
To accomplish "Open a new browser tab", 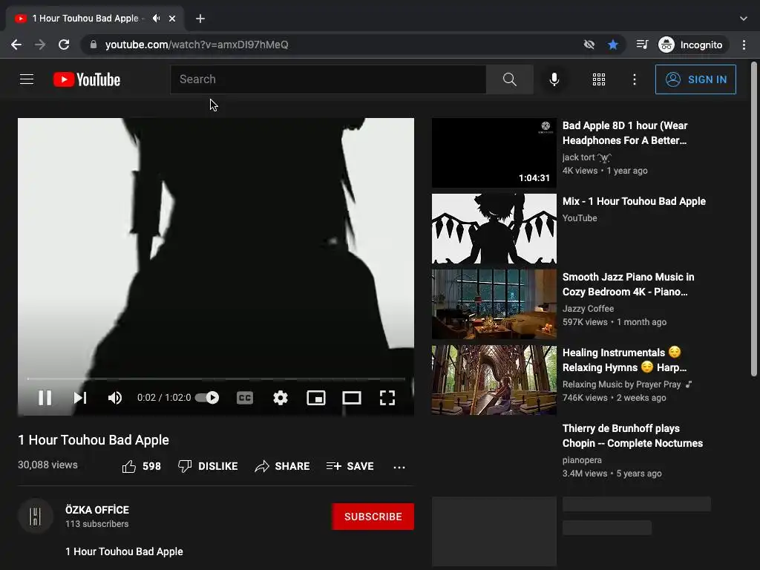I will (x=200, y=19).
